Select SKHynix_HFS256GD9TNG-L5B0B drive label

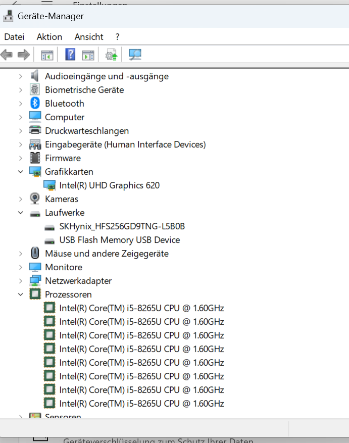[122, 226]
